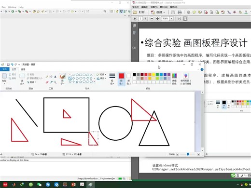The width and height of the screenshot is (251, 188).
Task: Collapse the Paint ribbon with the chevron
Action: coord(198,69)
